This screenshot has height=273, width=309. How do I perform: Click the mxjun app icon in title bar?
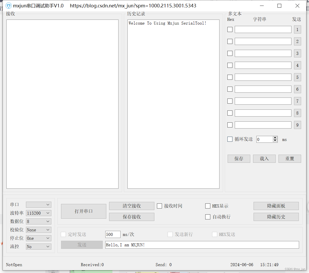9,6
